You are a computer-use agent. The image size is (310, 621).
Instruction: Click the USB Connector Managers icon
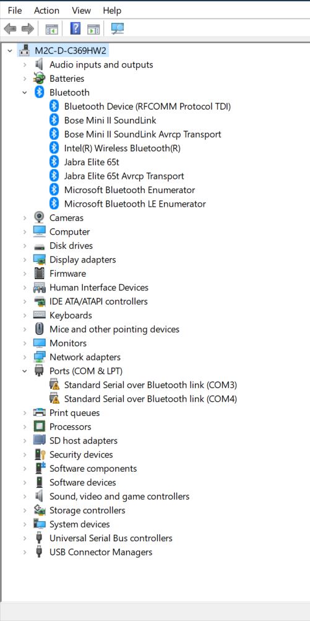[x=39, y=552]
